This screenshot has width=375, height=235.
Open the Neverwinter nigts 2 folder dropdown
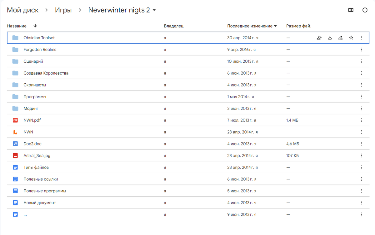tap(154, 10)
